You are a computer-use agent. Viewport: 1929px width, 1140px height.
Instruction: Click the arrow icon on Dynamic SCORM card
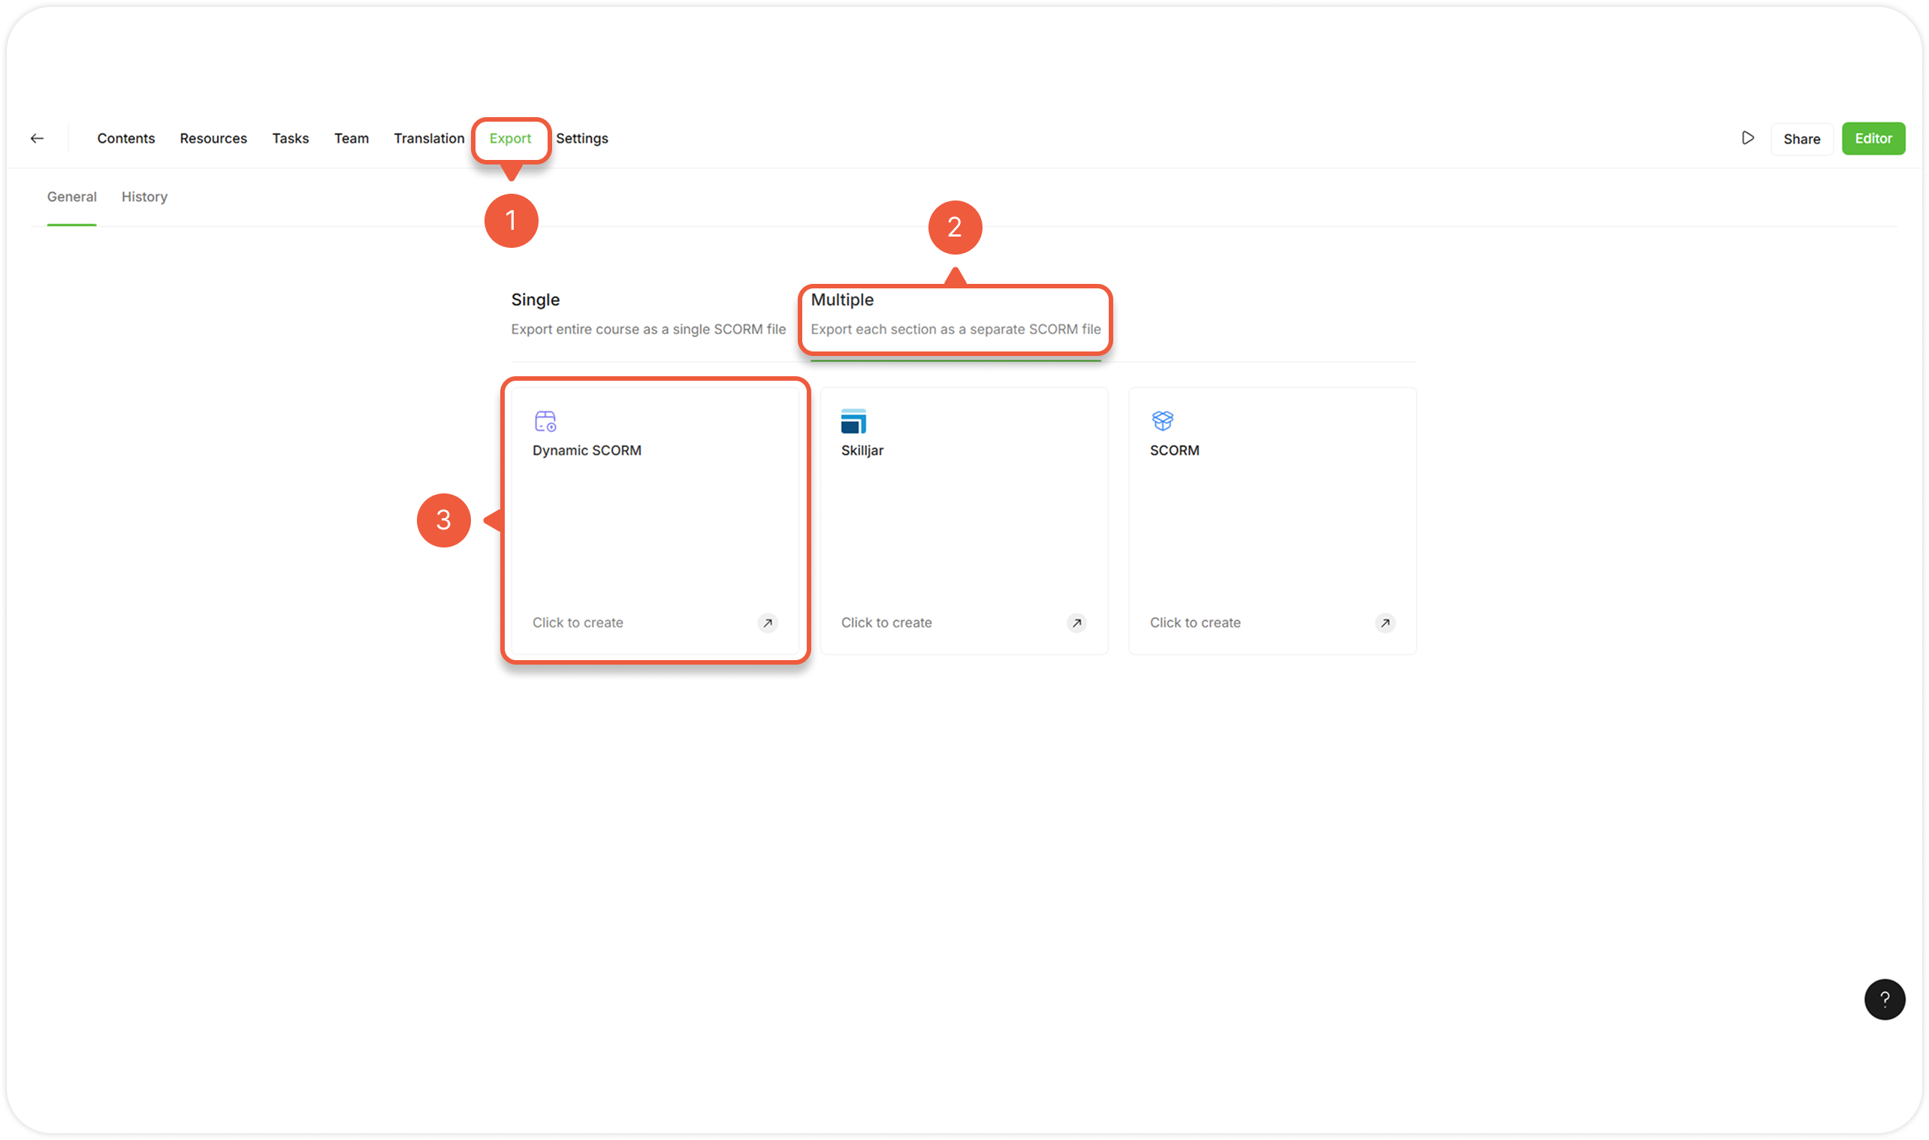pos(768,623)
